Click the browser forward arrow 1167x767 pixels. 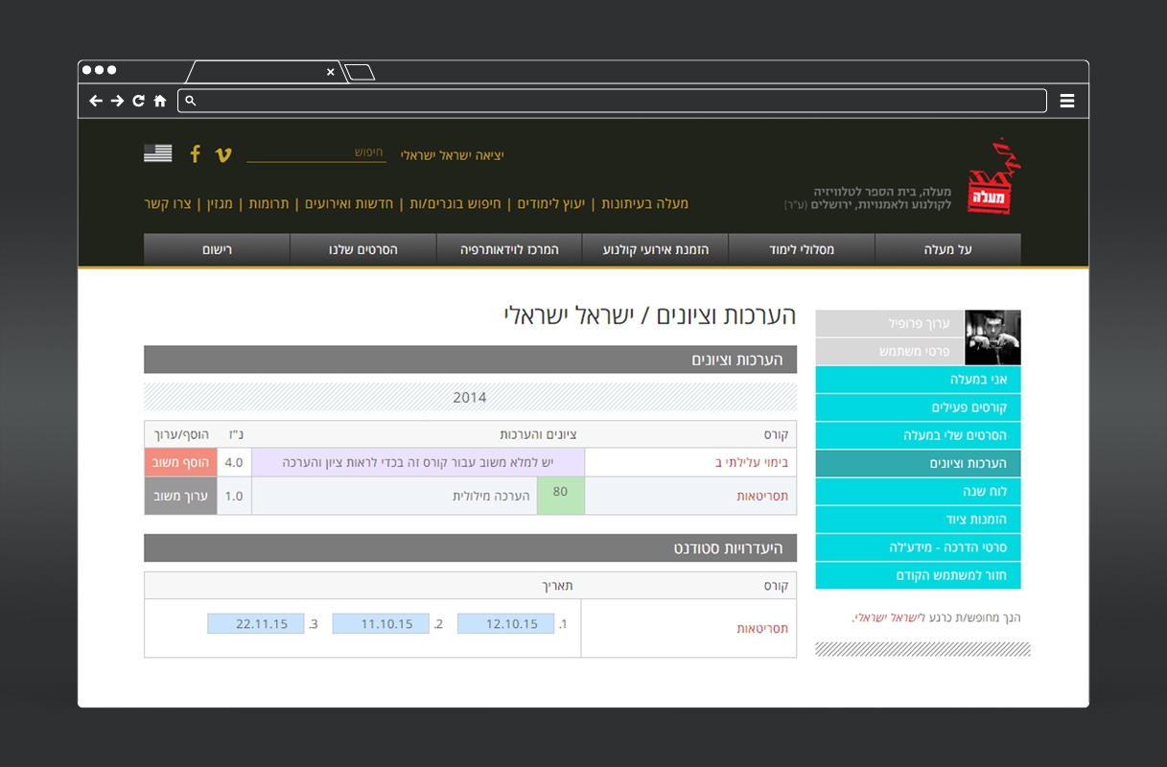[117, 101]
